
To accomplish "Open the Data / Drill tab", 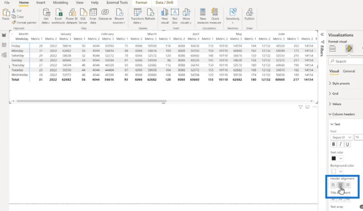I will (164, 3).
